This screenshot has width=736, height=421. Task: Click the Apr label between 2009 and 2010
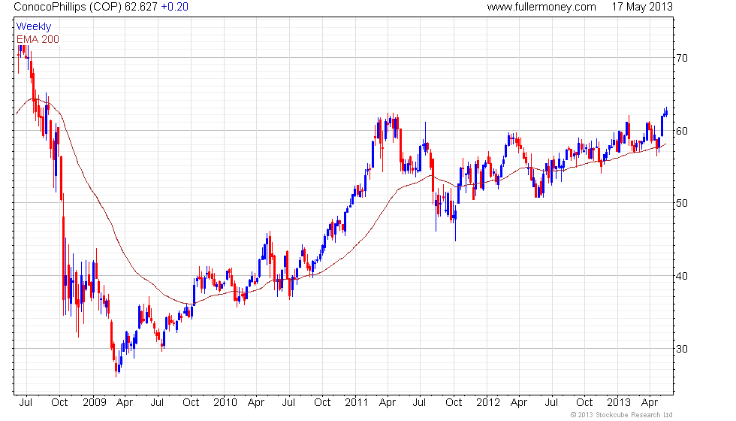pyautogui.click(x=125, y=403)
